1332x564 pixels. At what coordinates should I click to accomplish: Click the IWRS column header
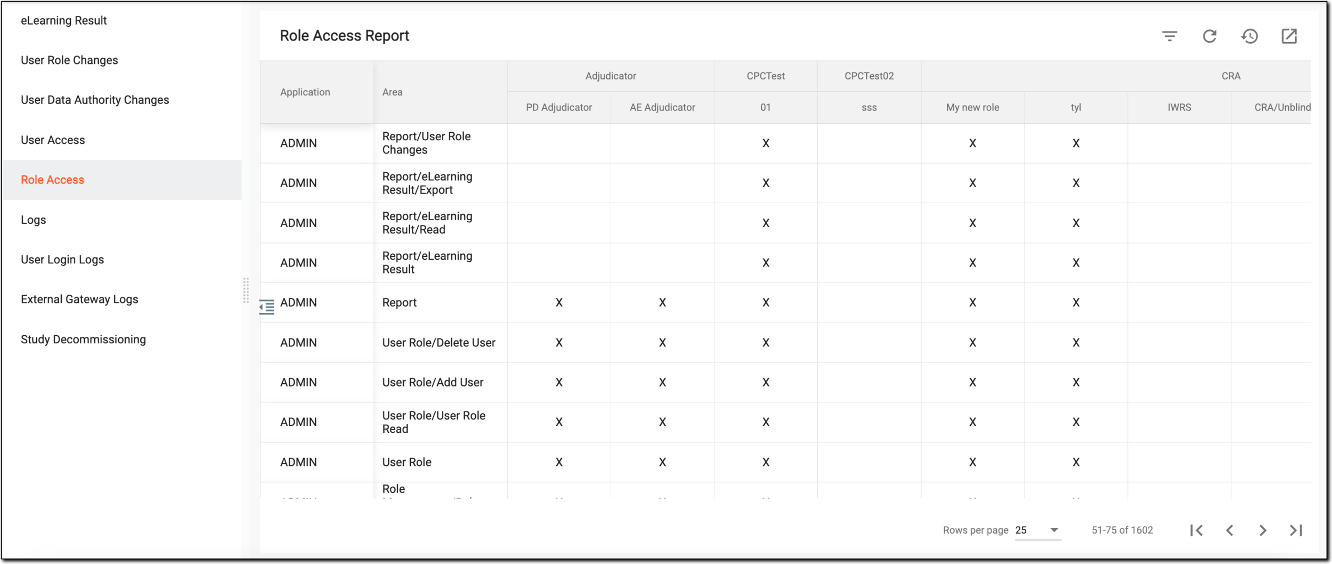1179,108
